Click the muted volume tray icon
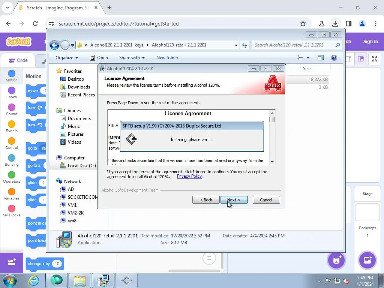Image resolution: width=384 pixels, height=288 pixels. [x=346, y=281]
